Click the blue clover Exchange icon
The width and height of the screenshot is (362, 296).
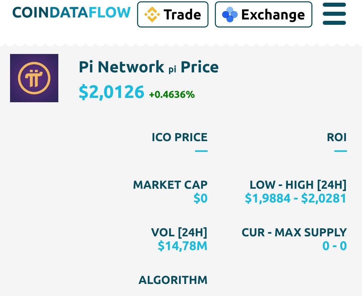[x=230, y=14]
